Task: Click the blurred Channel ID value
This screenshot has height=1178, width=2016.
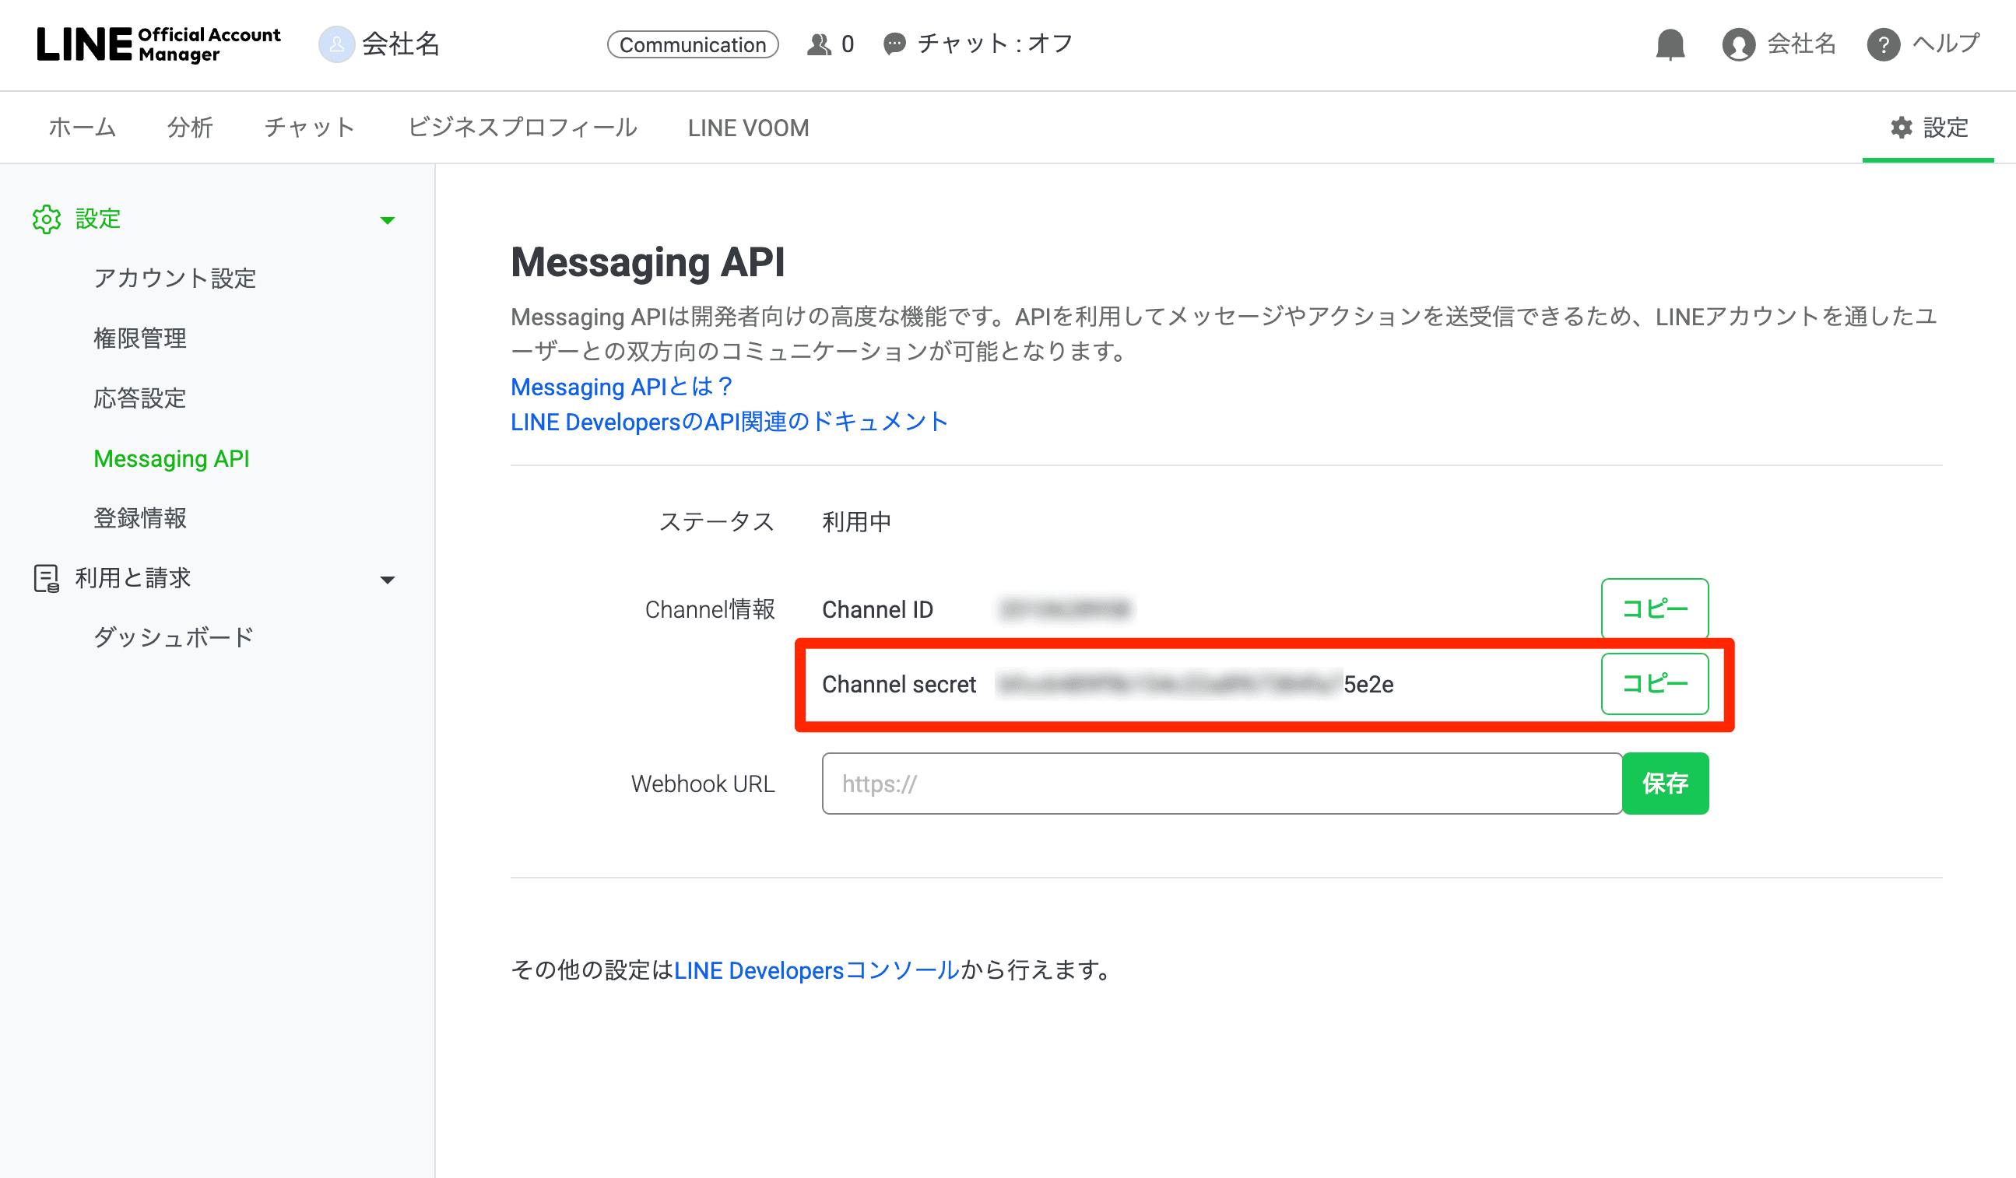Action: tap(1066, 609)
